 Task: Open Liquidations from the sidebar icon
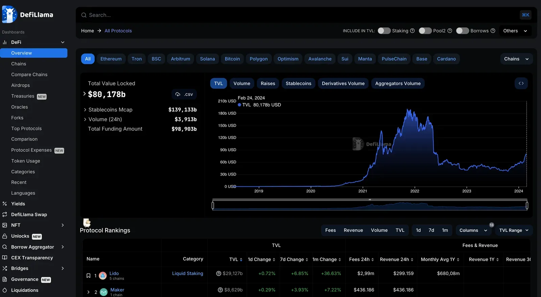(5, 290)
